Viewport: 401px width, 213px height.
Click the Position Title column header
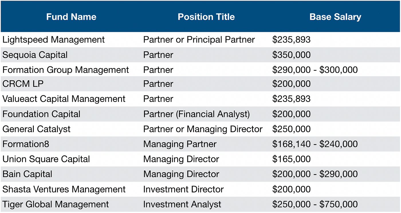pyautogui.click(x=206, y=17)
